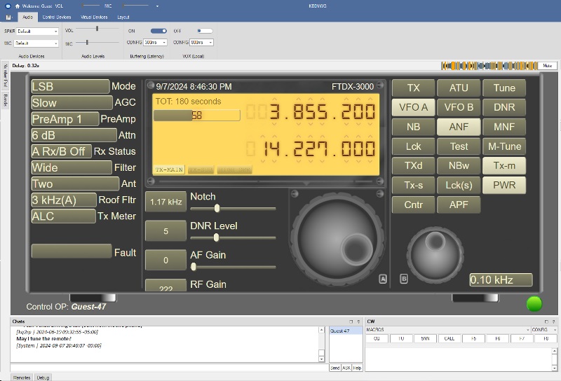Toggle the MNF manual notch button
Viewport: 561px width, 381px height.
504,127
